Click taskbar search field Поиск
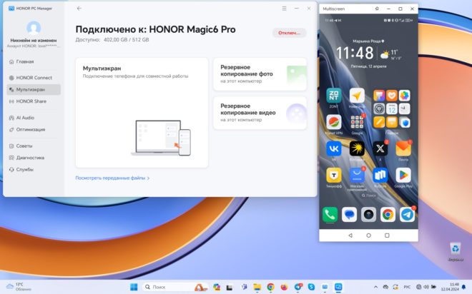 (174, 287)
